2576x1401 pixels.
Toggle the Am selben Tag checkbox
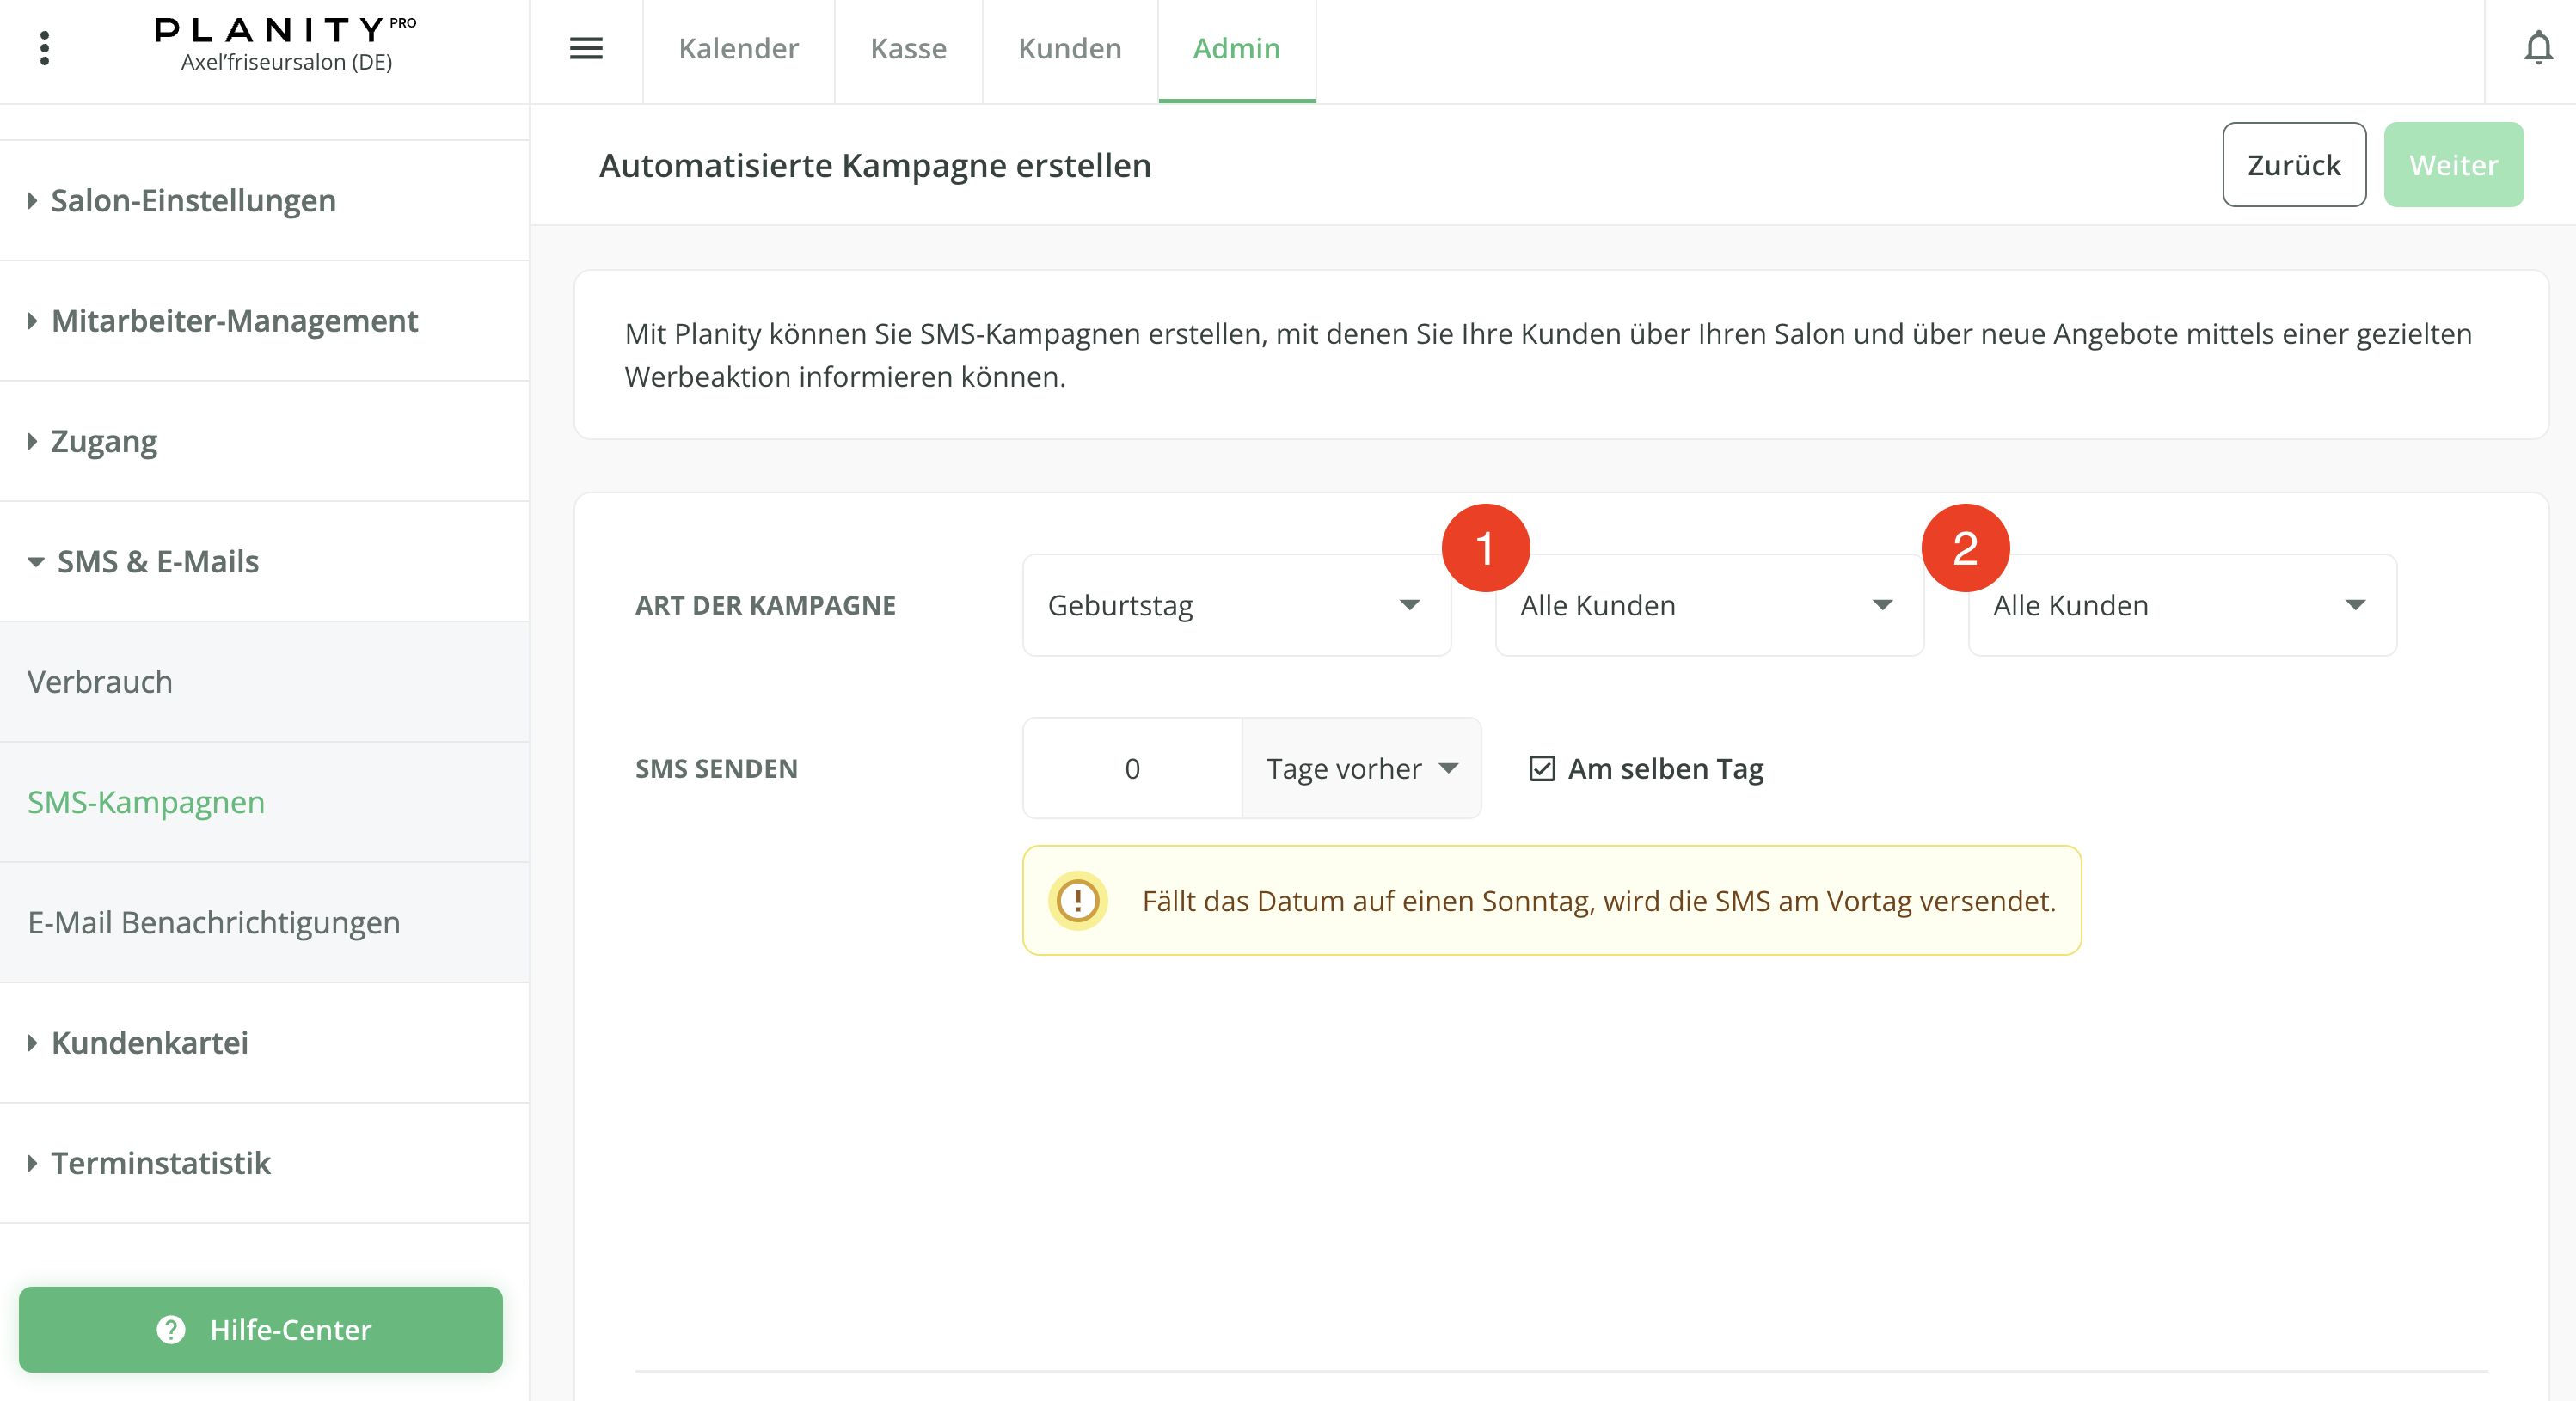coord(1542,768)
